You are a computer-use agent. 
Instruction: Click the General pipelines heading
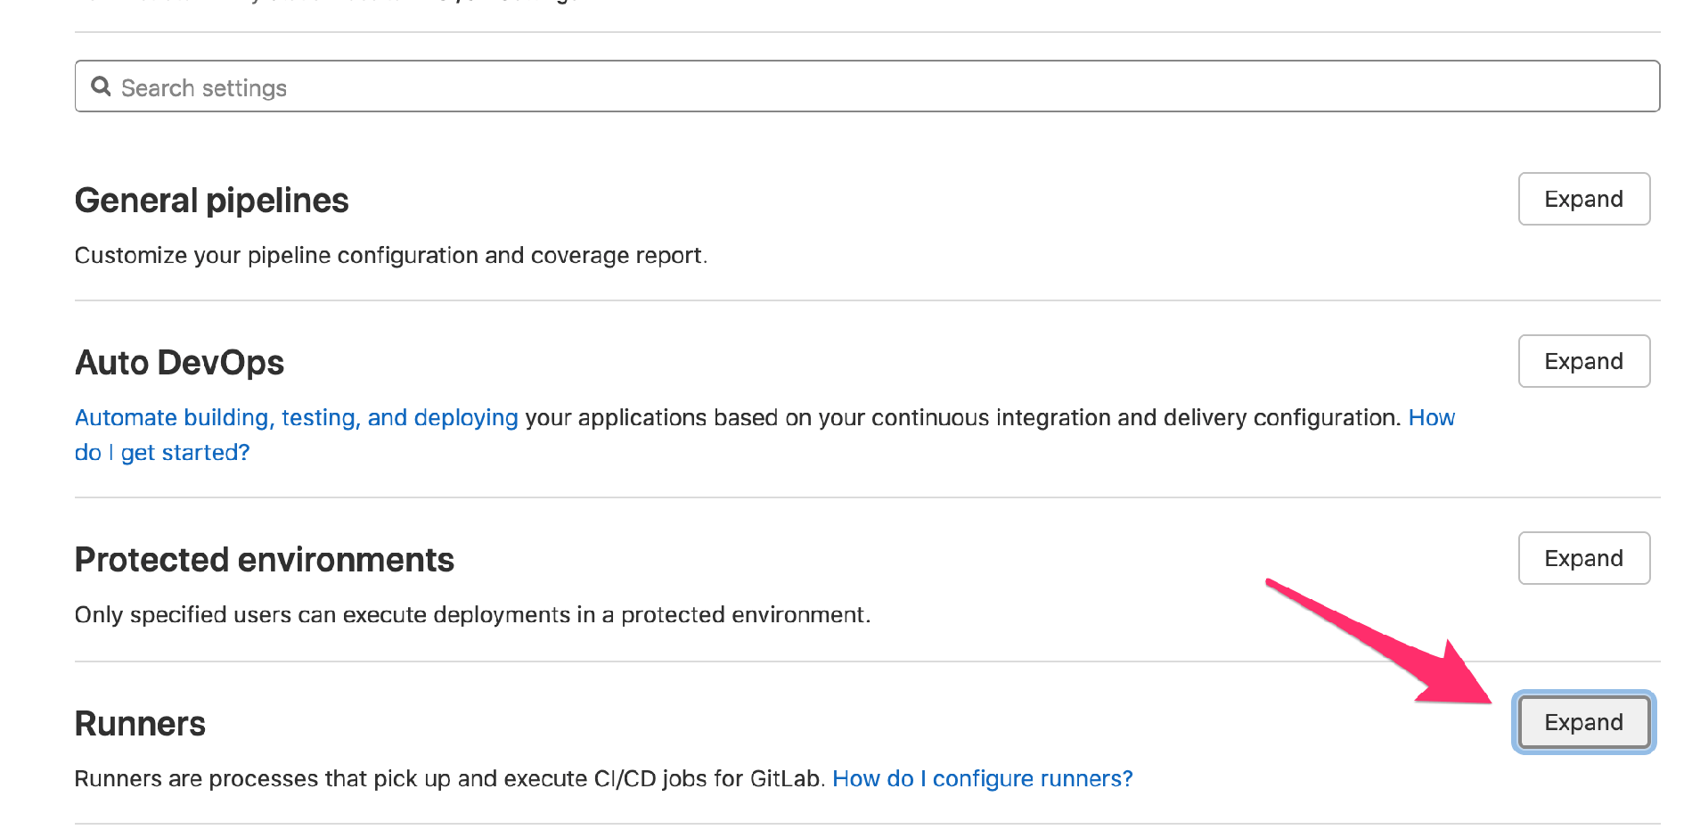211,201
